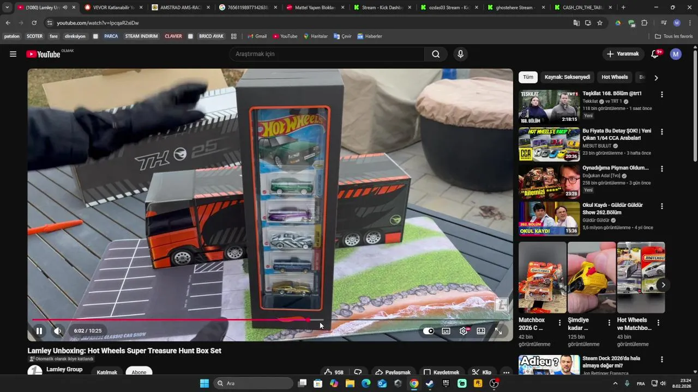Open Bu Fiyata Bu Detay ŞOK title
The height and width of the screenshot is (392, 698).
(x=617, y=134)
